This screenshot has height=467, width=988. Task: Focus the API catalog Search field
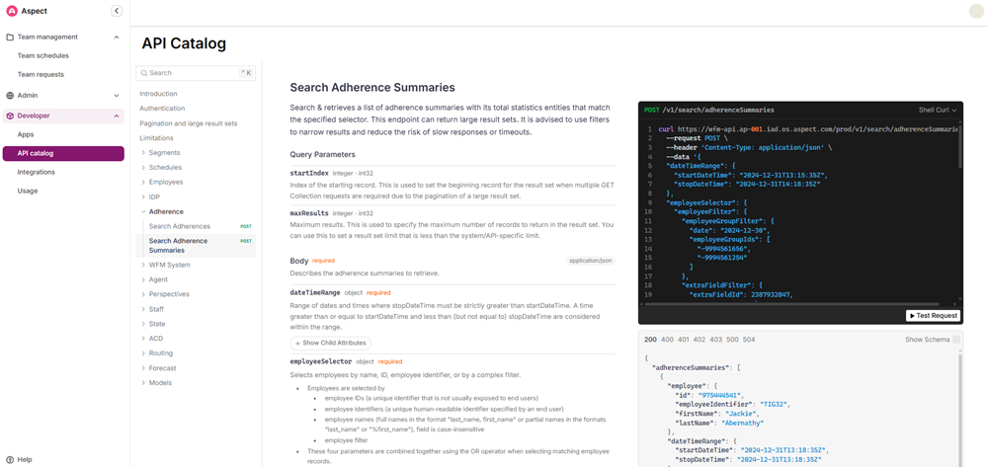196,73
